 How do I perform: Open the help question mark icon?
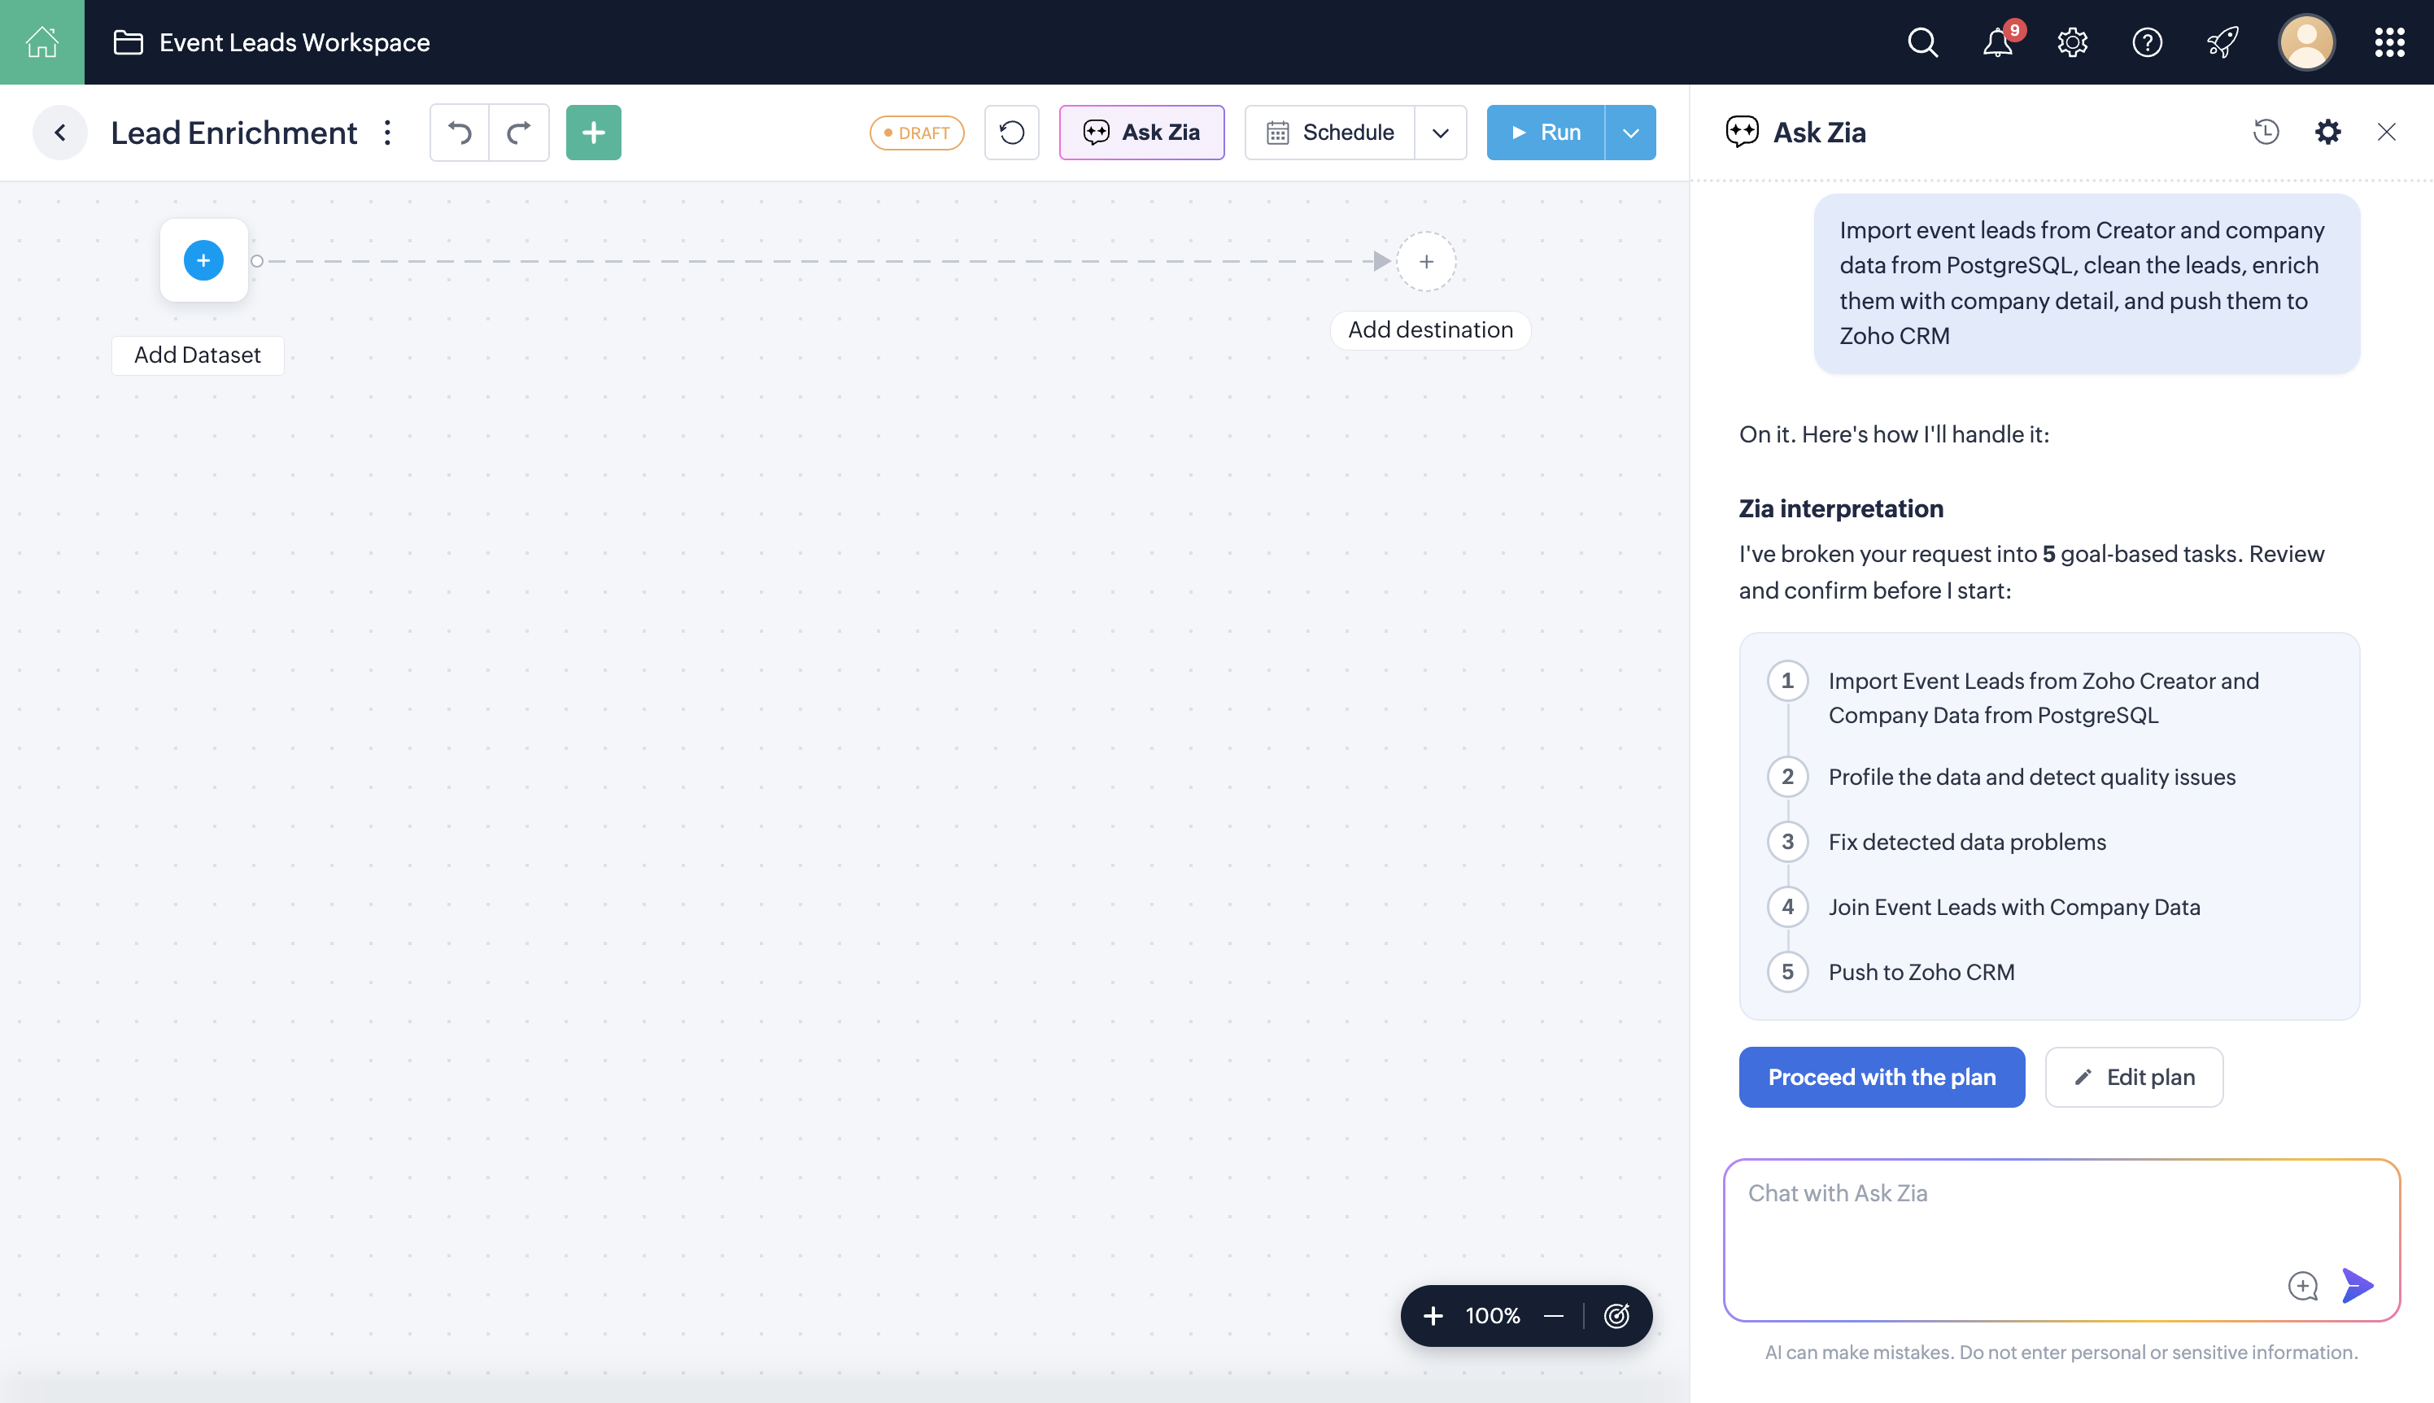tap(2147, 42)
